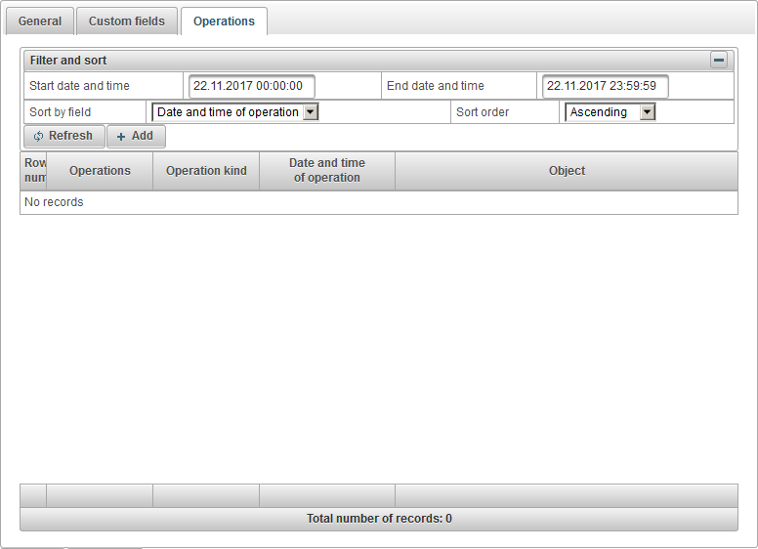This screenshot has width=758, height=549.
Task: Focus the Start date and time input
Action: tap(251, 86)
